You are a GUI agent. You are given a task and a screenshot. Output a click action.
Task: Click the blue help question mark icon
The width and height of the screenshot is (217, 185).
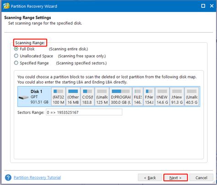(x=8, y=178)
